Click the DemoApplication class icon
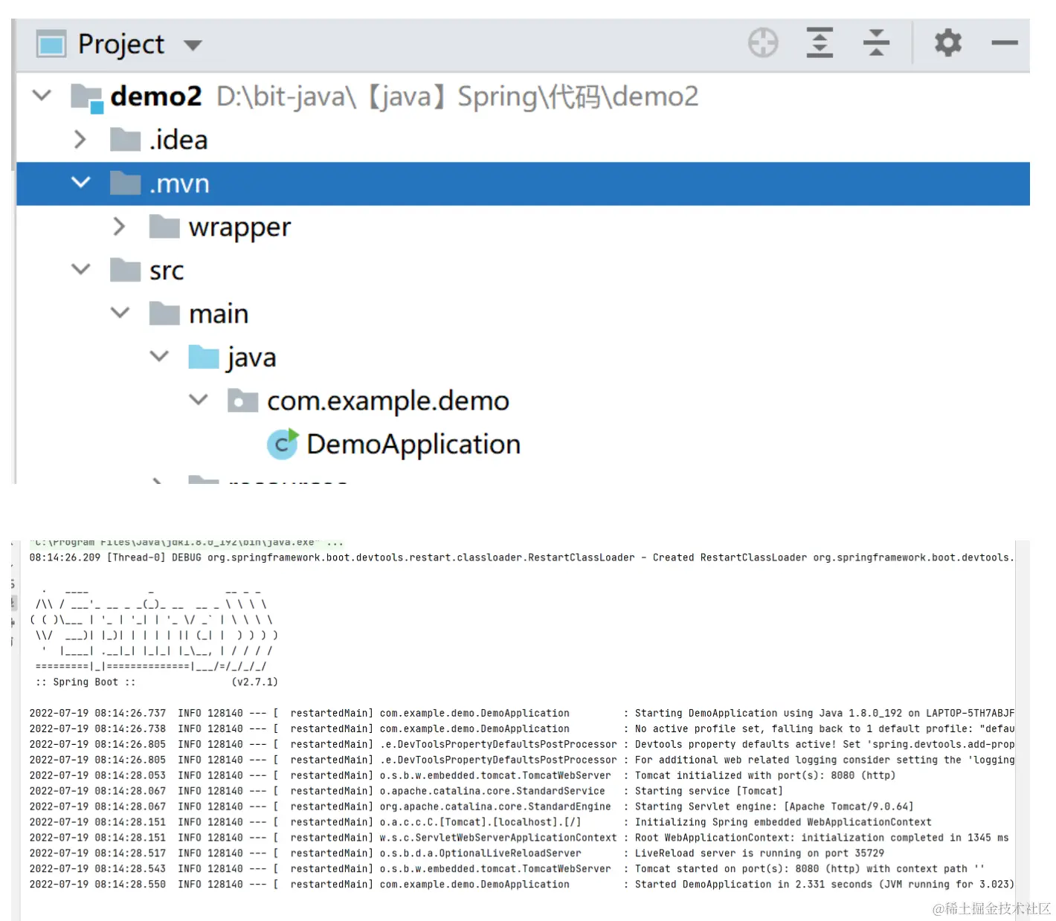1056x921 pixels. pos(283,443)
